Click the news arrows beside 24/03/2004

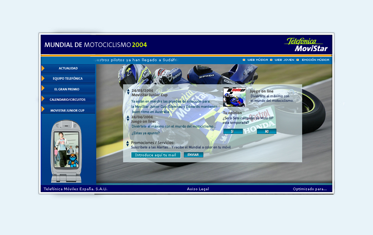[x=128, y=92]
